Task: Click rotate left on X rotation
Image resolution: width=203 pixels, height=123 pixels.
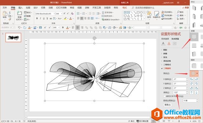Action: coord(192,79)
